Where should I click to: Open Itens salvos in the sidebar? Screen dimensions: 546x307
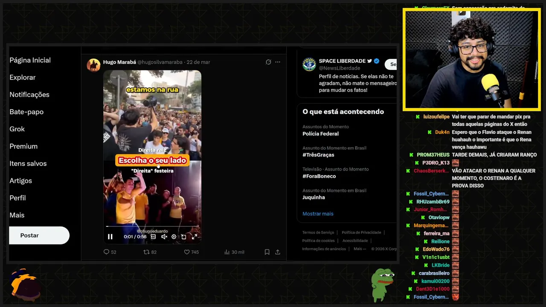click(28, 163)
